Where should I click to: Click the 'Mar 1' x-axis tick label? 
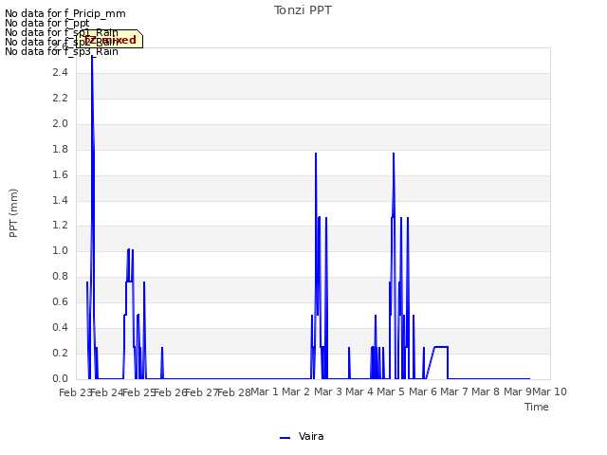point(265,391)
